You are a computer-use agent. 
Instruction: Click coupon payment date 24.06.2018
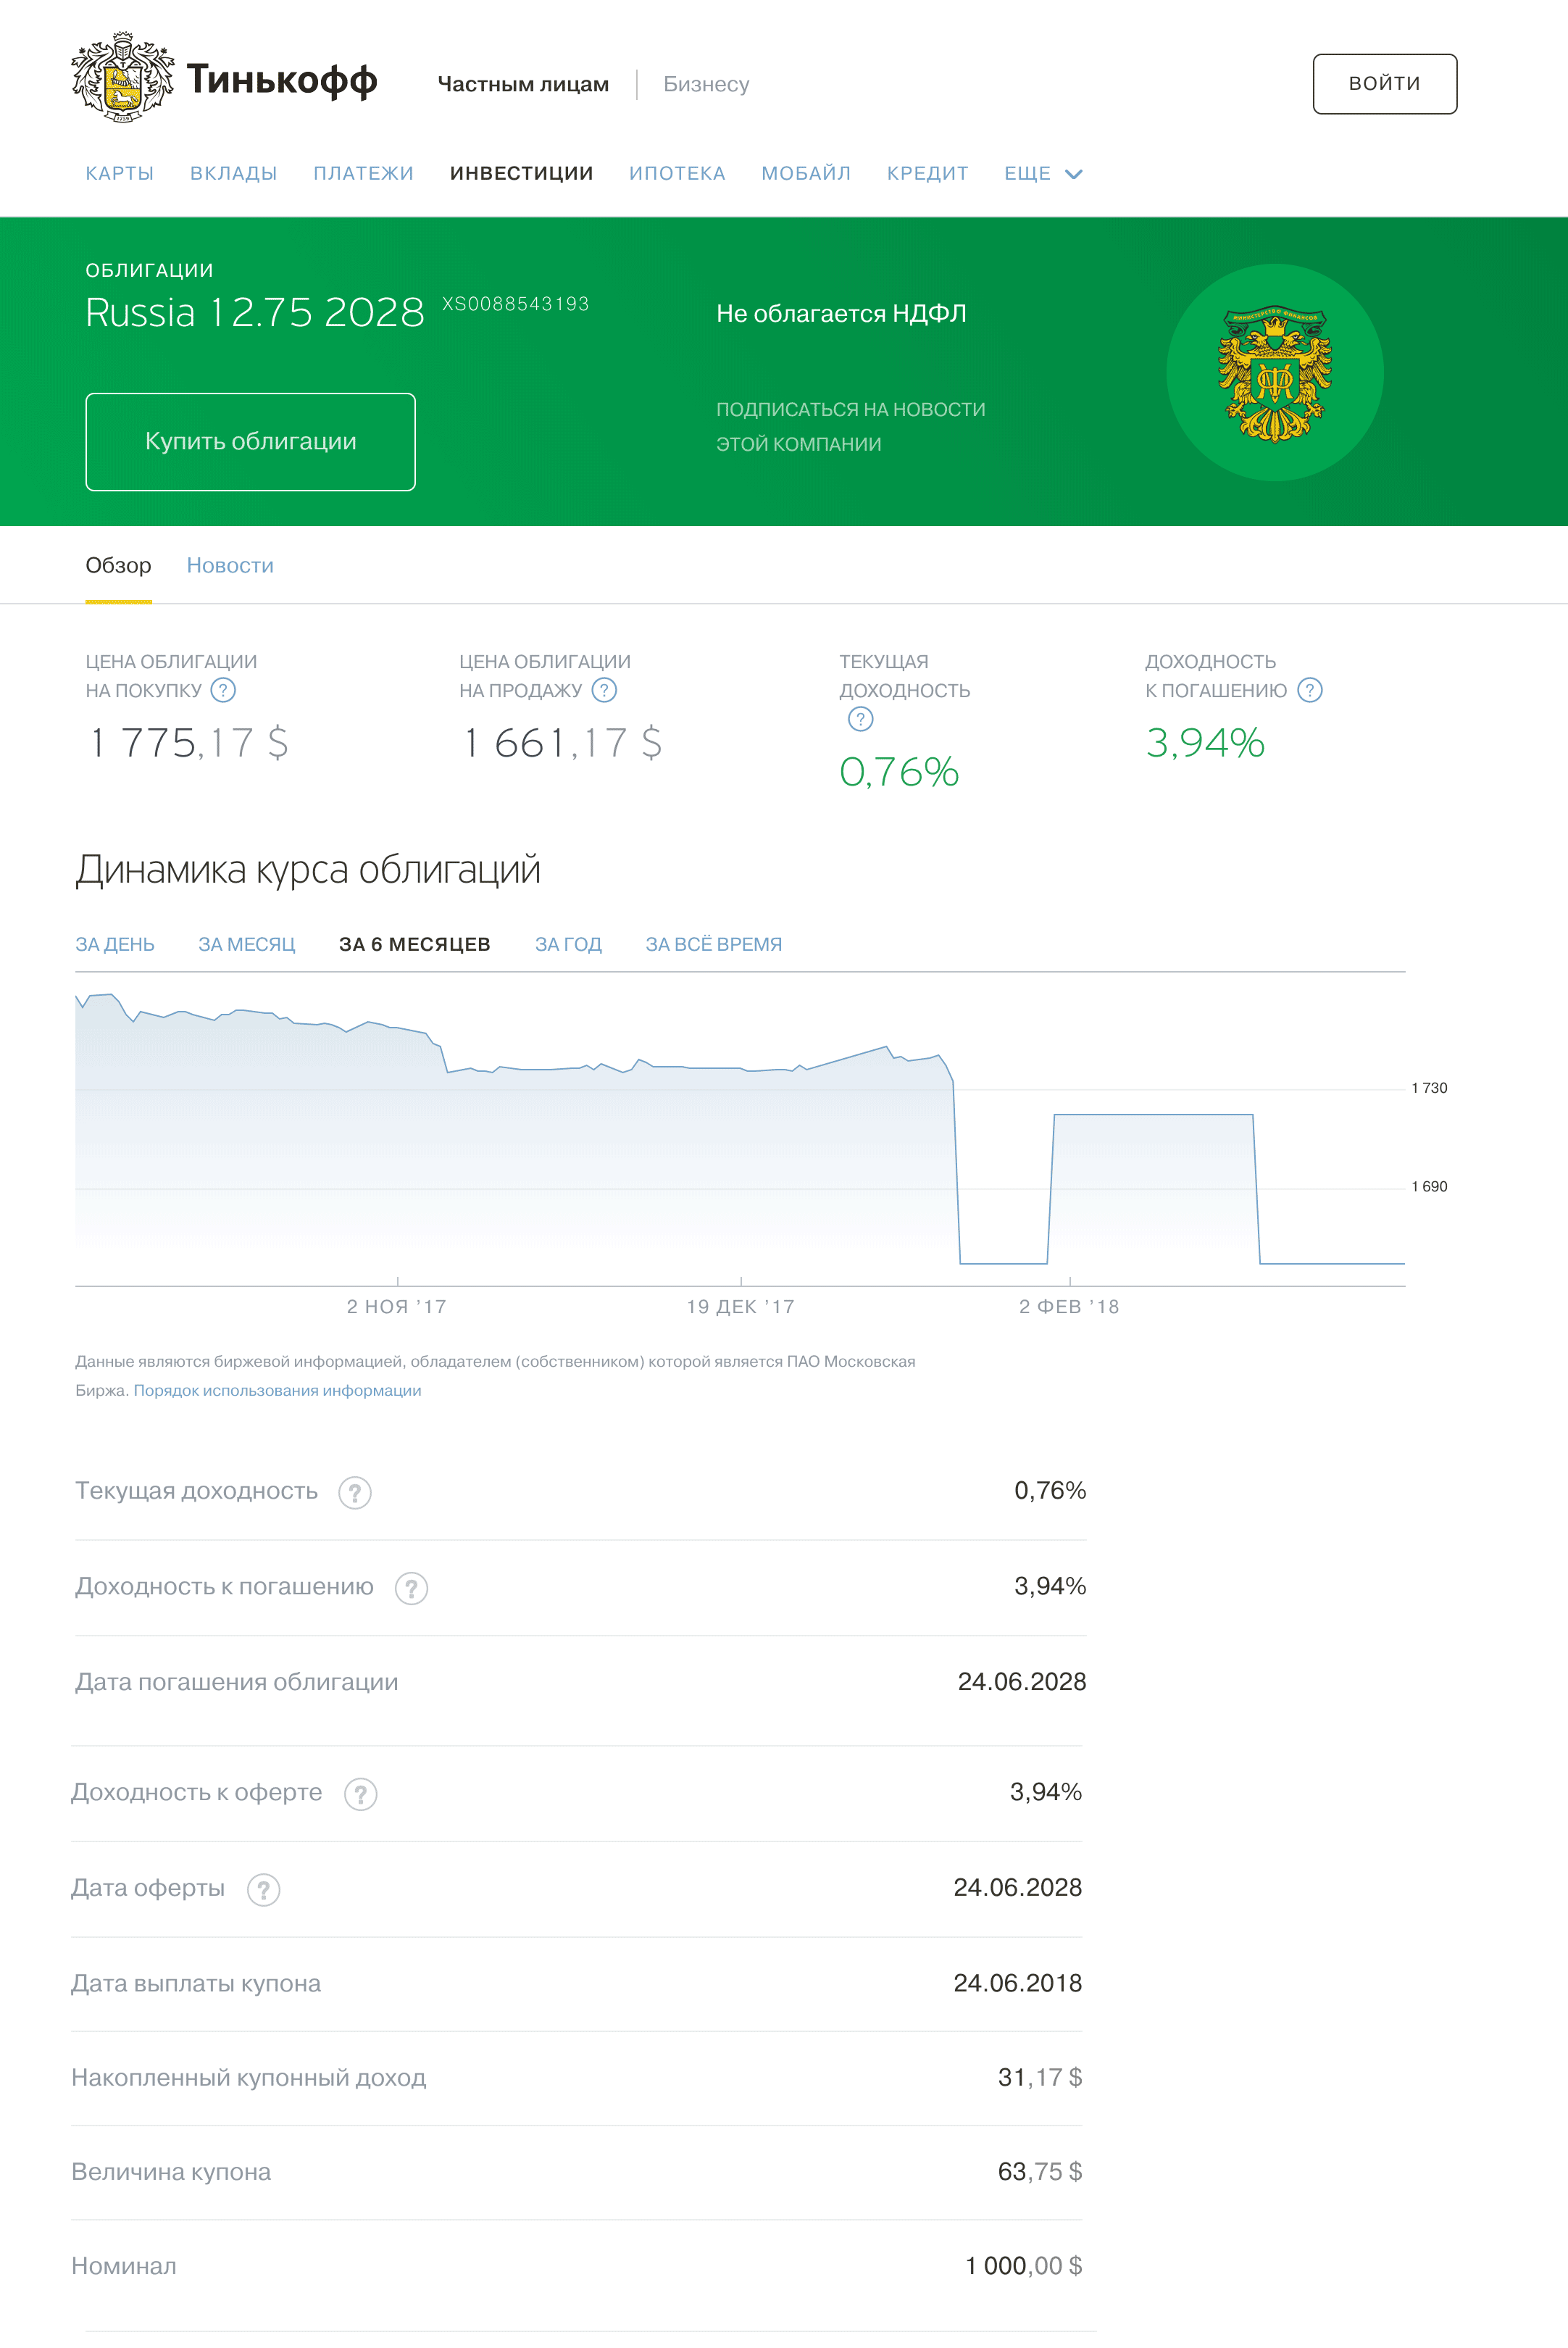(1018, 1984)
